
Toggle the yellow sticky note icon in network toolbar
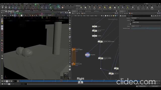113,16
